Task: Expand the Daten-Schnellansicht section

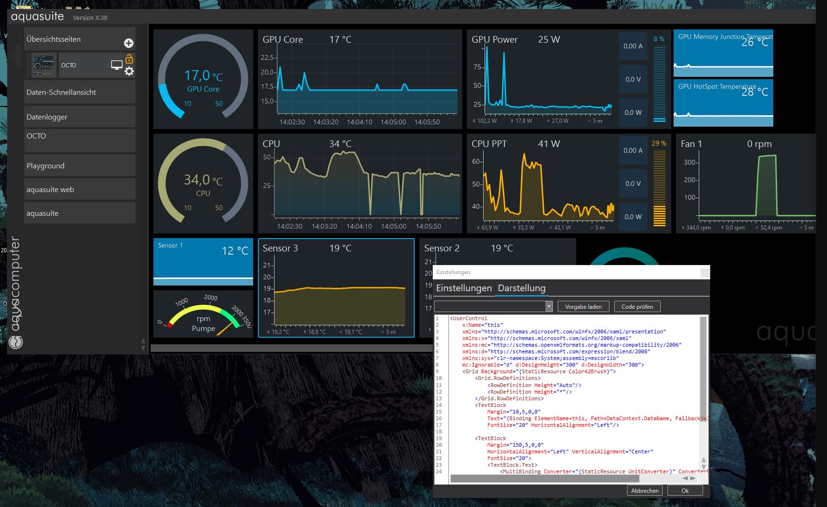Action: [79, 92]
